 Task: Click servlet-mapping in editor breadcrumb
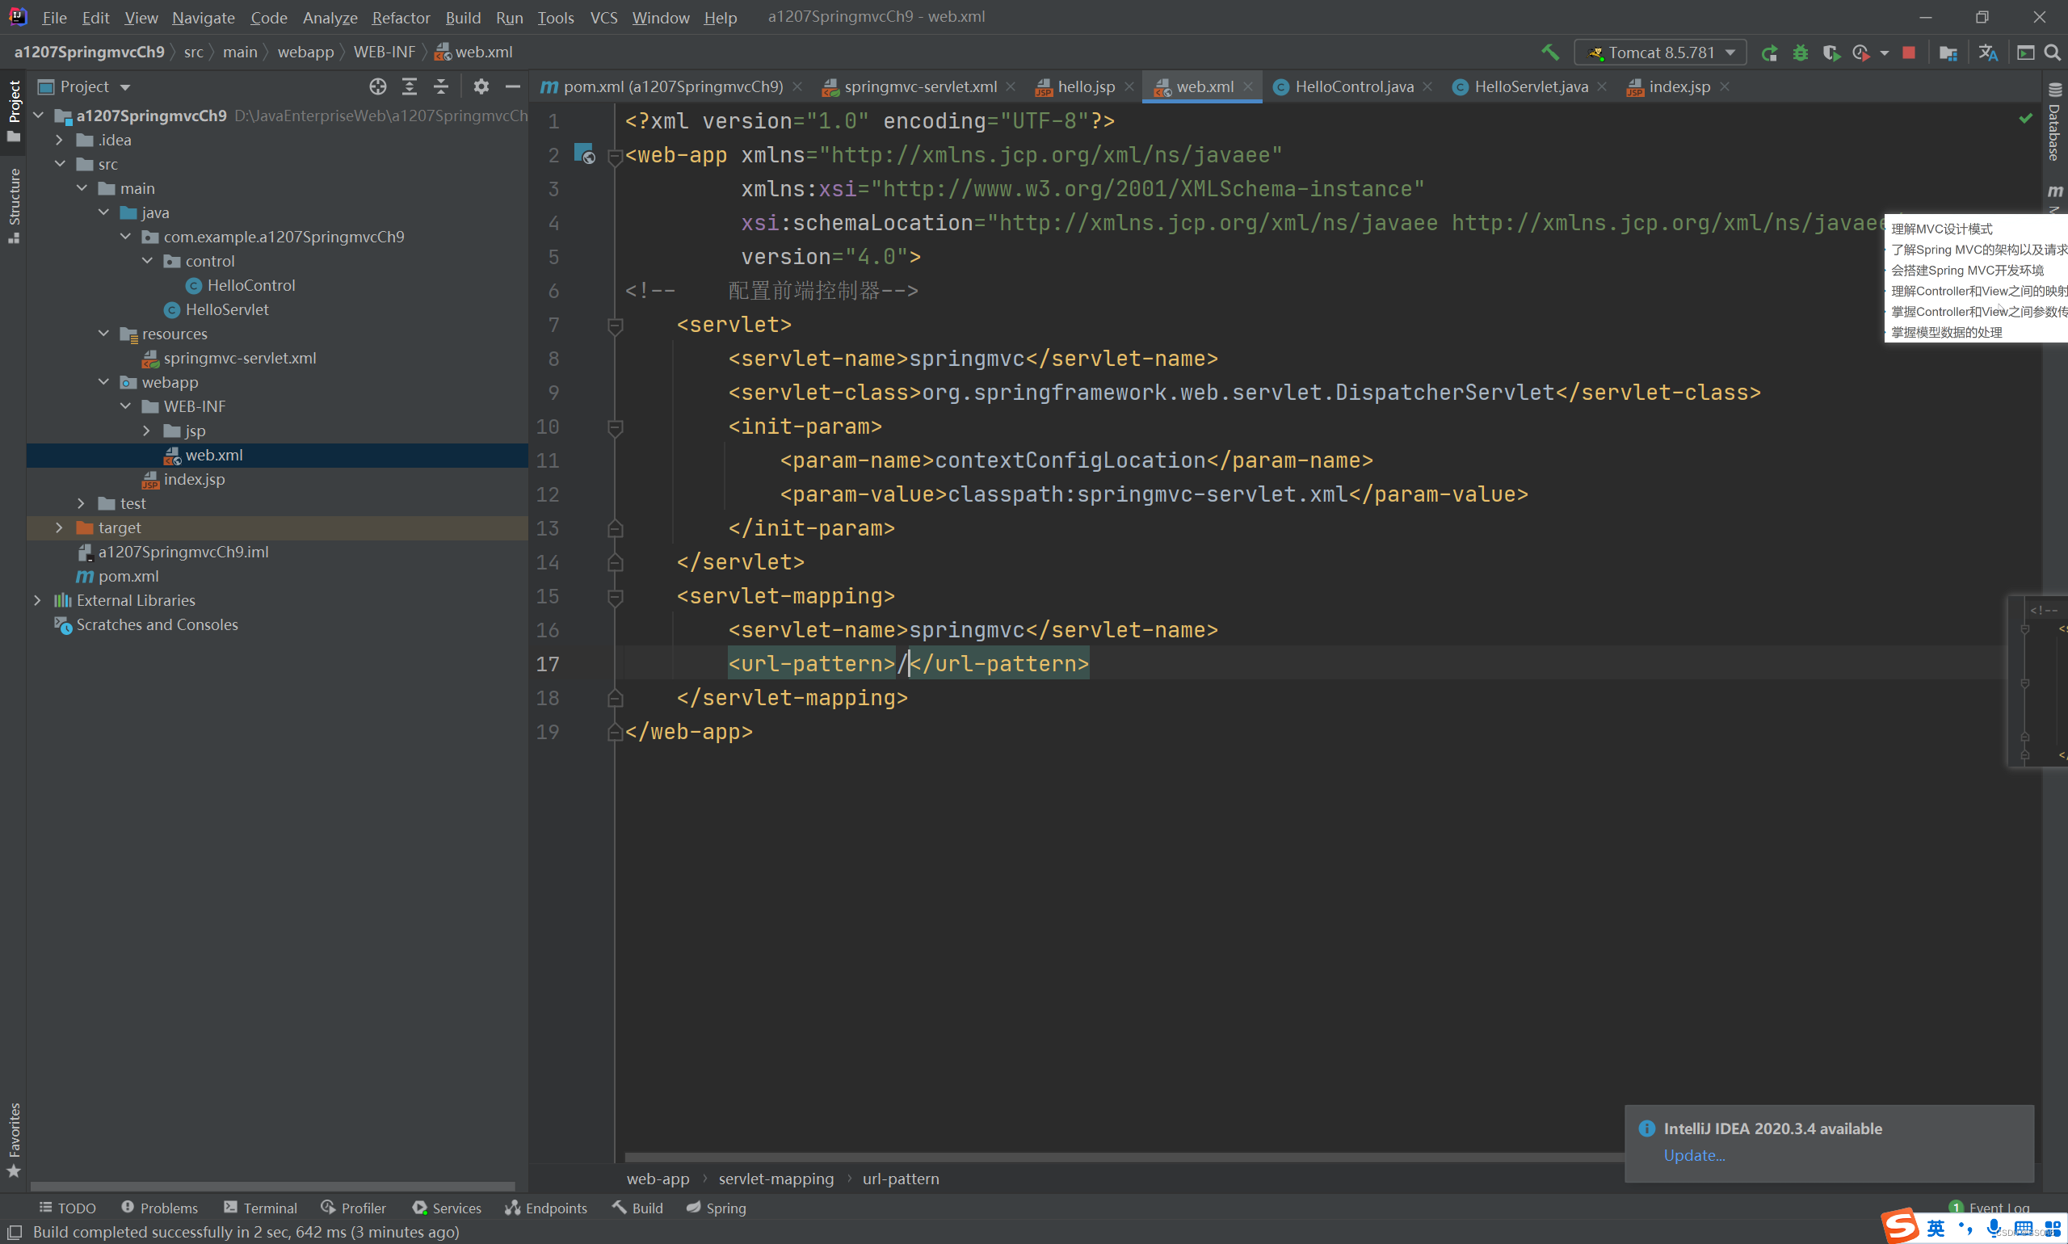coord(776,1179)
